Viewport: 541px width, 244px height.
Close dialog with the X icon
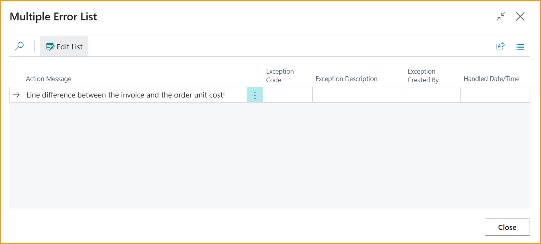tap(520, 16)
